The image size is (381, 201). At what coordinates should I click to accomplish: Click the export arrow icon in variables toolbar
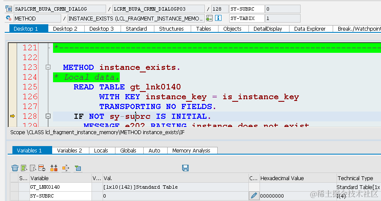[x=66, y=168]
